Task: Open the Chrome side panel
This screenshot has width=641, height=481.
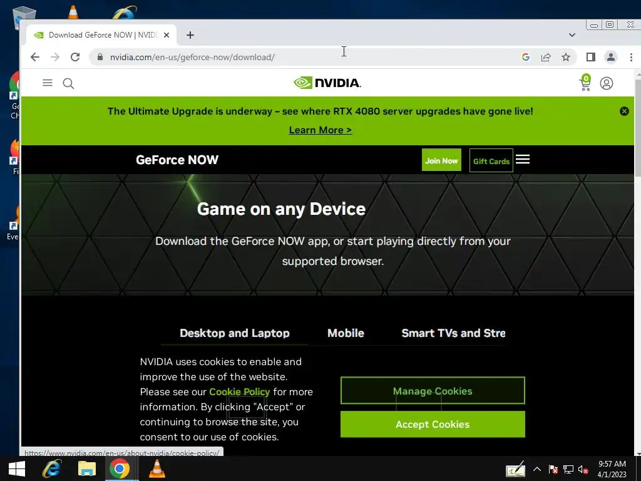Action: coord(591,57)
